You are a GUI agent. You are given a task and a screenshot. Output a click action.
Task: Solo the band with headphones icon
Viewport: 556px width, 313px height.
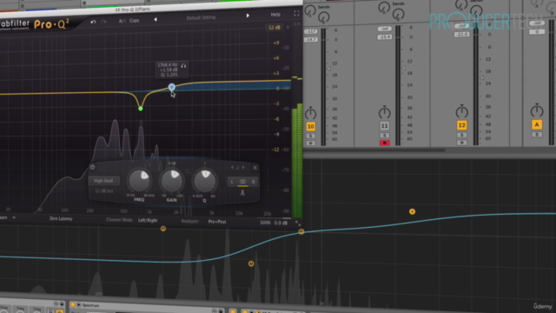coord(183,66)
